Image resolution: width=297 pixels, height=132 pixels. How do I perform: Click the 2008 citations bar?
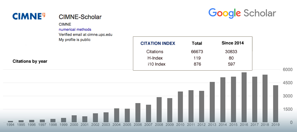click(159, 110)
